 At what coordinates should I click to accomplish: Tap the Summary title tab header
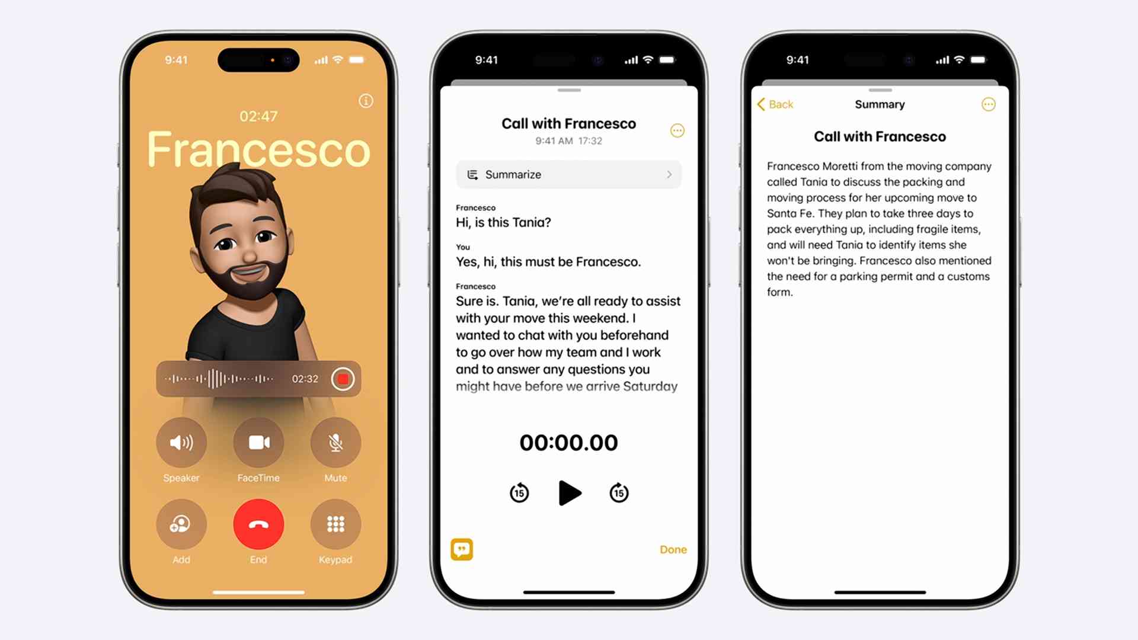point(878,104)
